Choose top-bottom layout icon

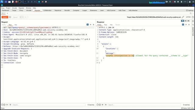186,21
